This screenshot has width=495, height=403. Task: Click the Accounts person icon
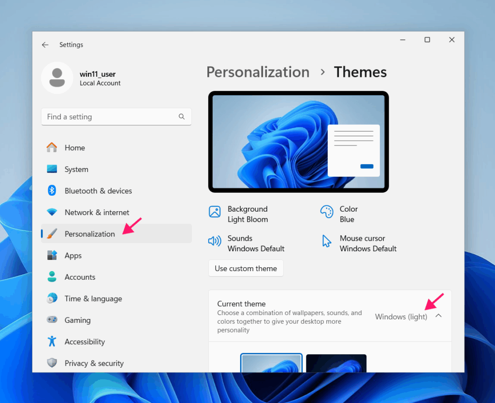tap(52, 276)
